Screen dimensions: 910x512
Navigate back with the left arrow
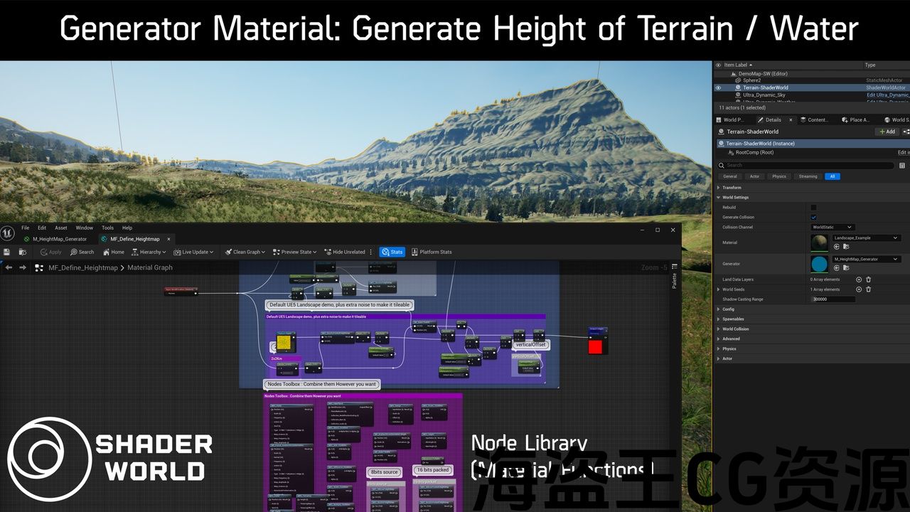(9, 267)
